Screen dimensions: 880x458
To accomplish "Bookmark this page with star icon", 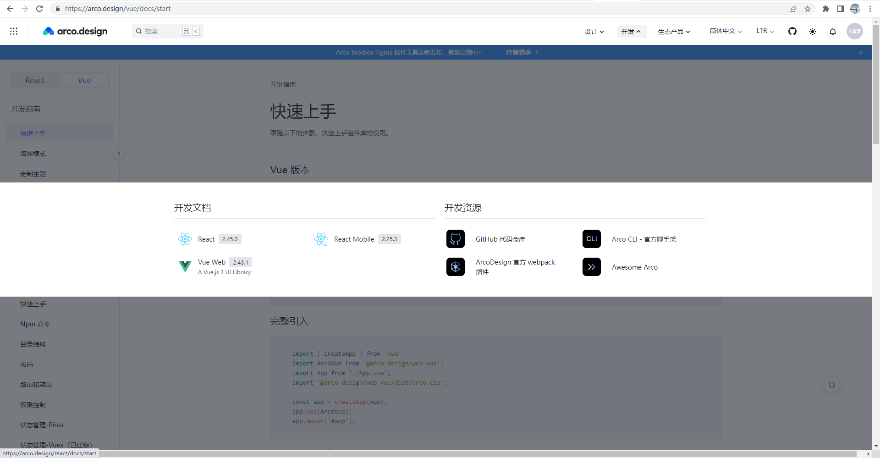I will pos(808,9).
